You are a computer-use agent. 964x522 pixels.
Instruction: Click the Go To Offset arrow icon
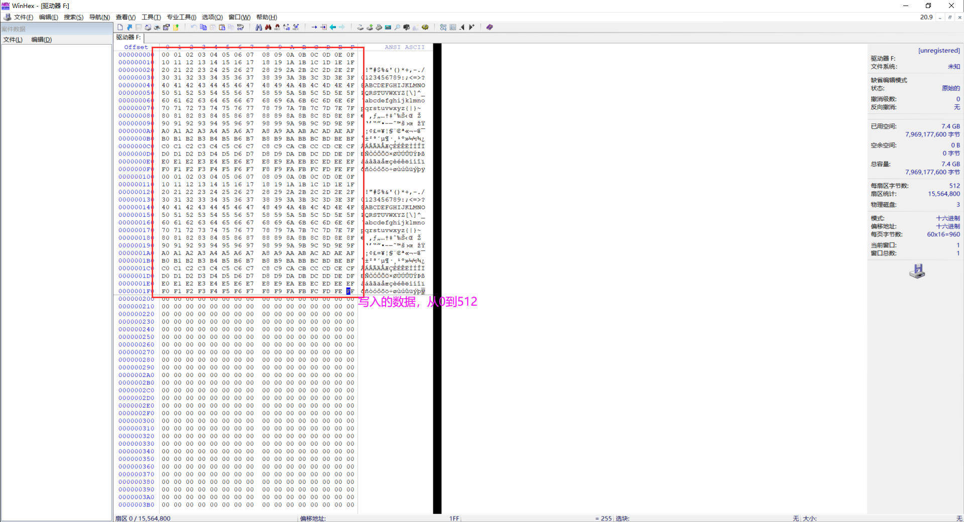pyautogui.click(x=314, y=27)
